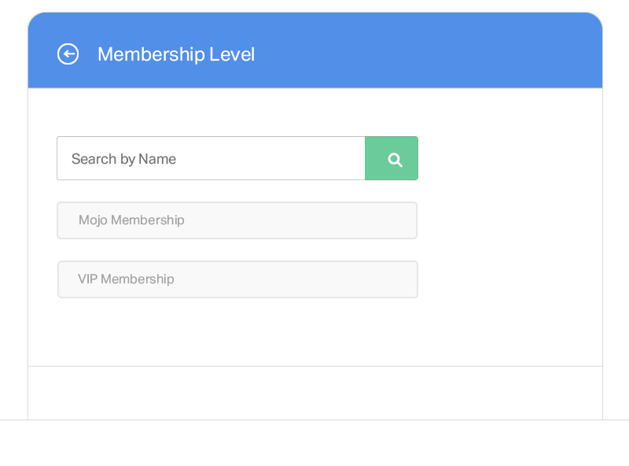Return to previous page via header arrow
The height and width of the screenshot is (466, 629).
68,54
